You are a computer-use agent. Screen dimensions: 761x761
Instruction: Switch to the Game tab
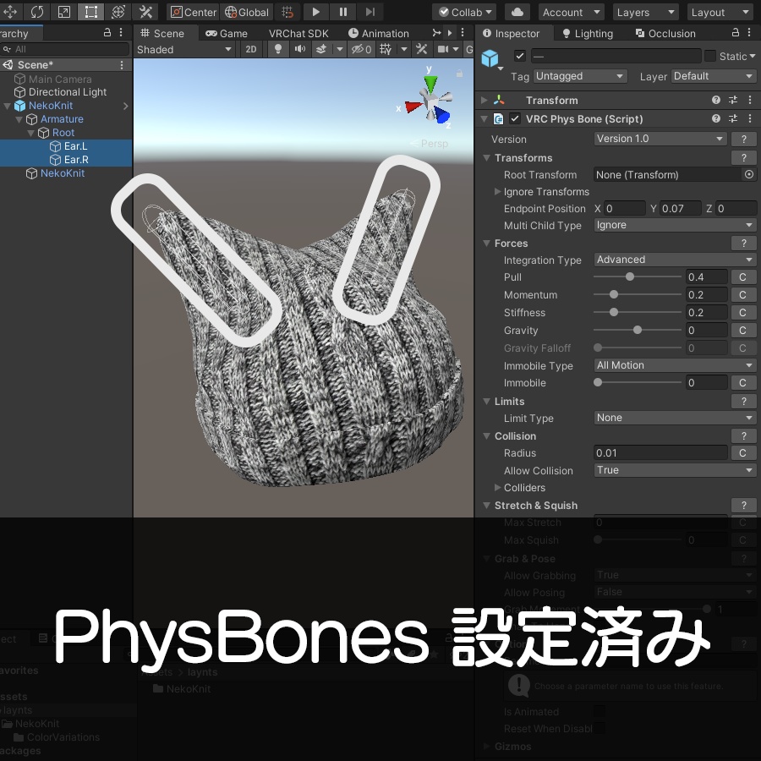coord(226,34)
